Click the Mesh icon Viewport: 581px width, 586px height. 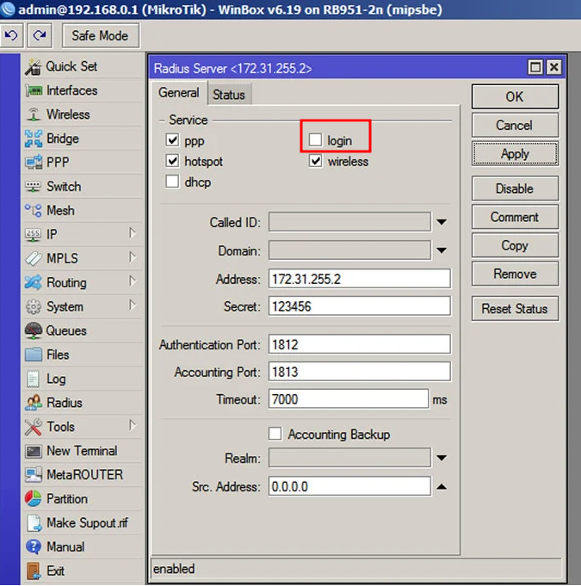(34, 211)
